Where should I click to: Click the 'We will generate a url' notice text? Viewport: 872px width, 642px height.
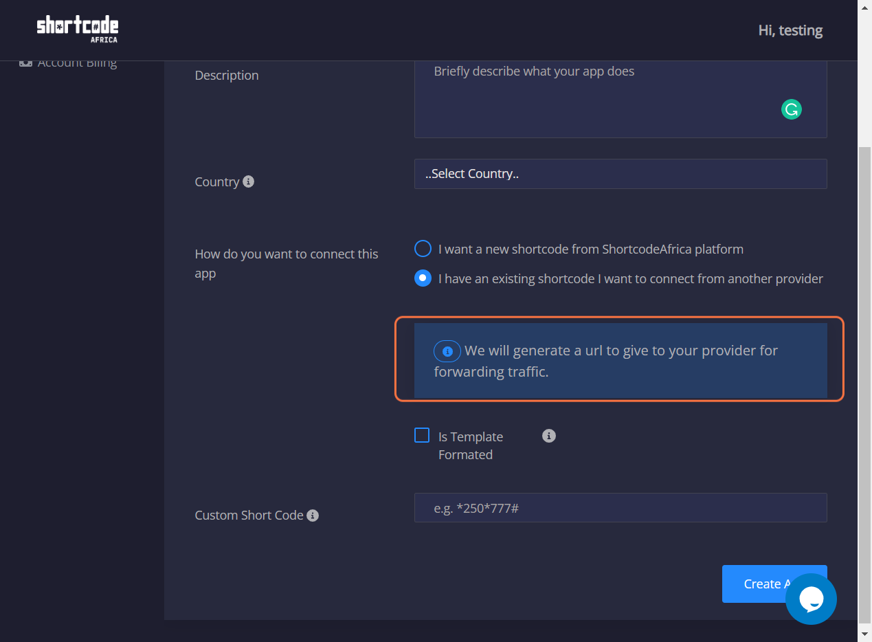point(606,361)
